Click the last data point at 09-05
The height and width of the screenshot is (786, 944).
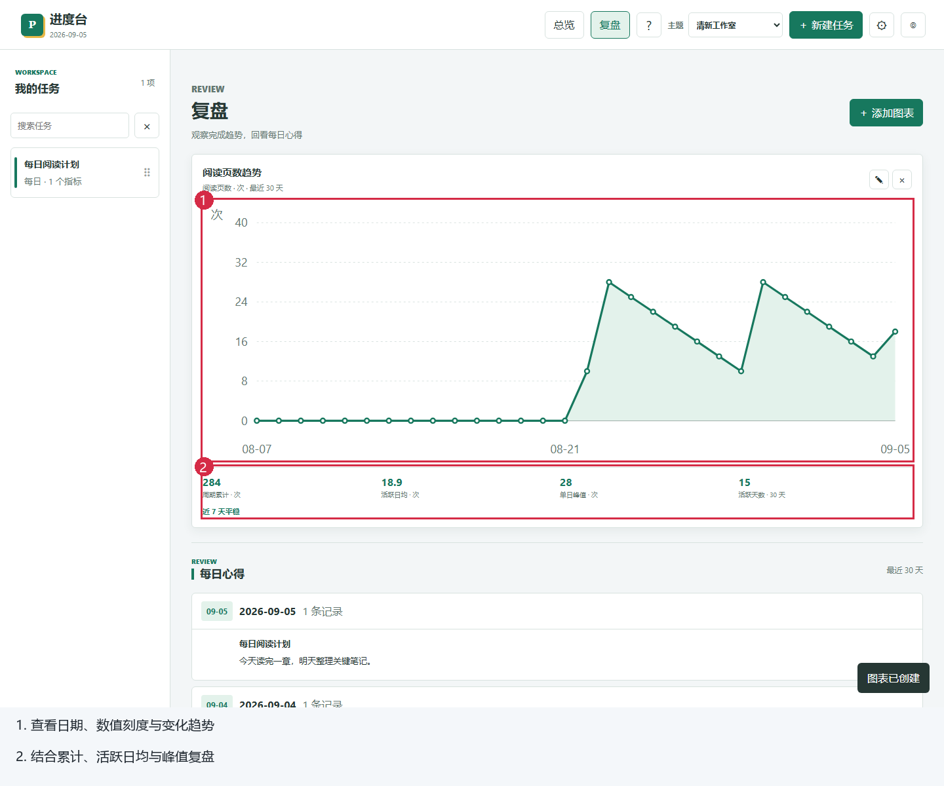[x=895, y=331]
